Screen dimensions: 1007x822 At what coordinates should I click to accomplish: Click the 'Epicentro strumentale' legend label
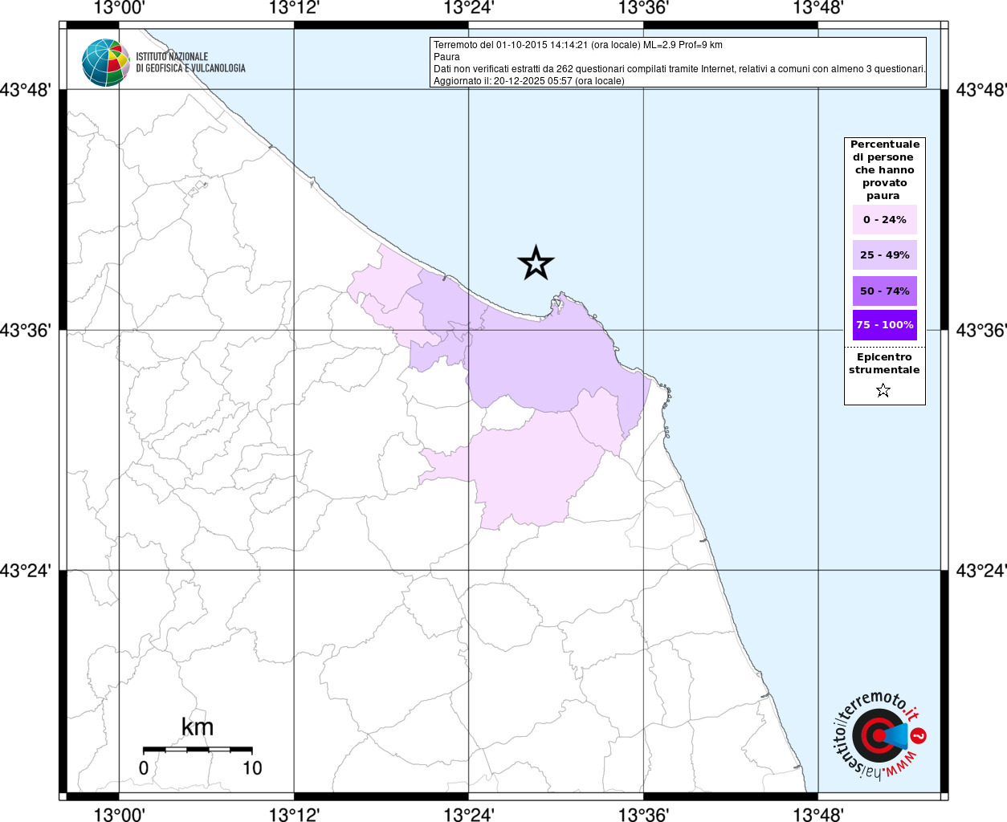point(883,364)
